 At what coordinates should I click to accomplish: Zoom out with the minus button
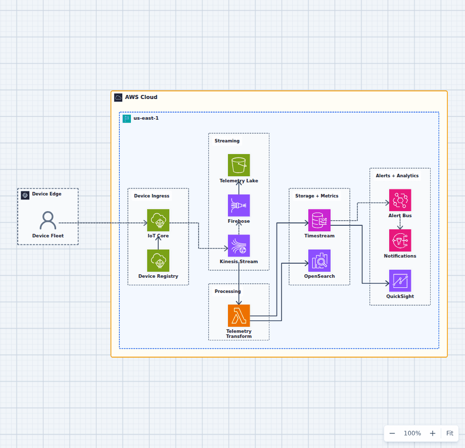[x=392, y=433]
